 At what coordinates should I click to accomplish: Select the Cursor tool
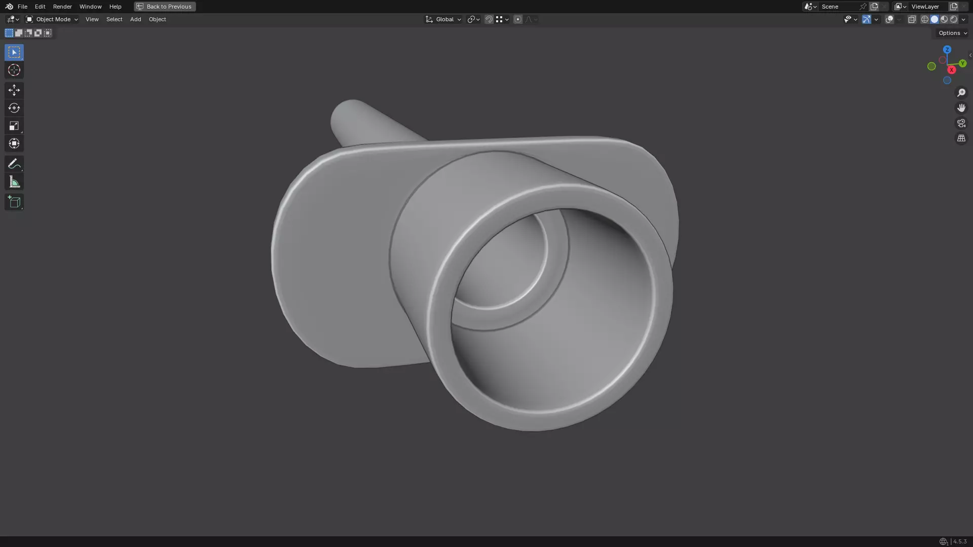14,70
